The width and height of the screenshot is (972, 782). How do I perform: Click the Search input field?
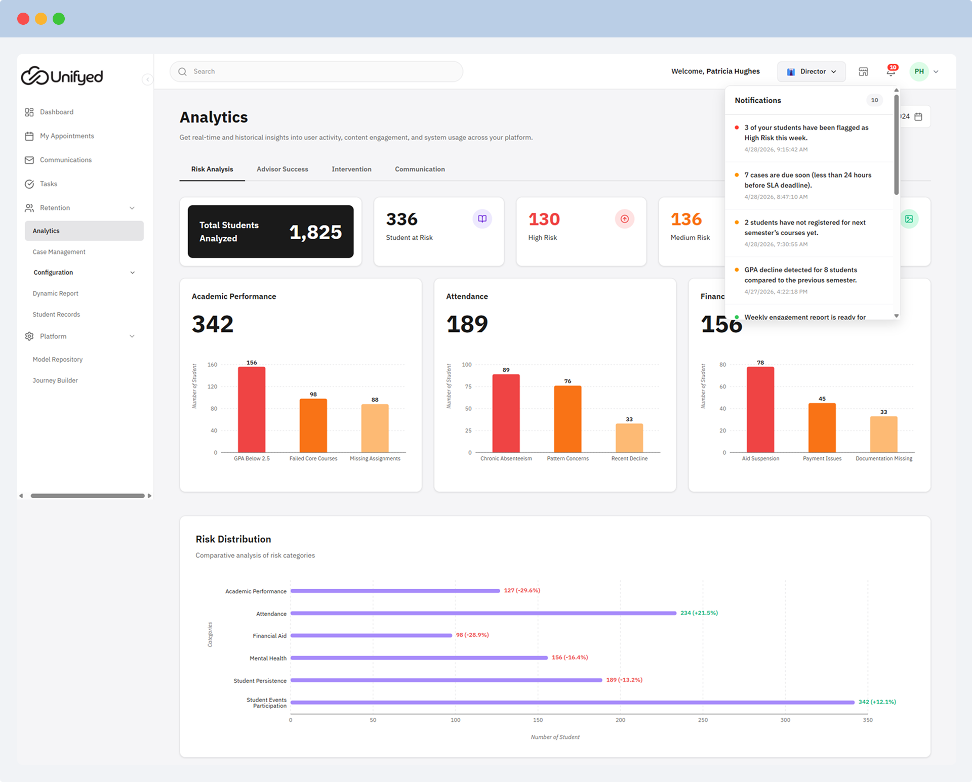(316, 72)
